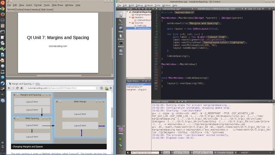
Task: Toggle the Qt Creator sidebar visibility icon
Action: point(128,153)
